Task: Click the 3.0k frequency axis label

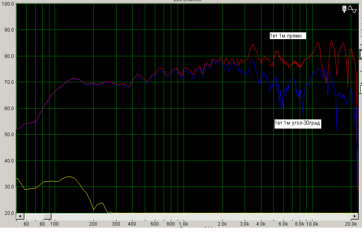Action: point(245,224)
